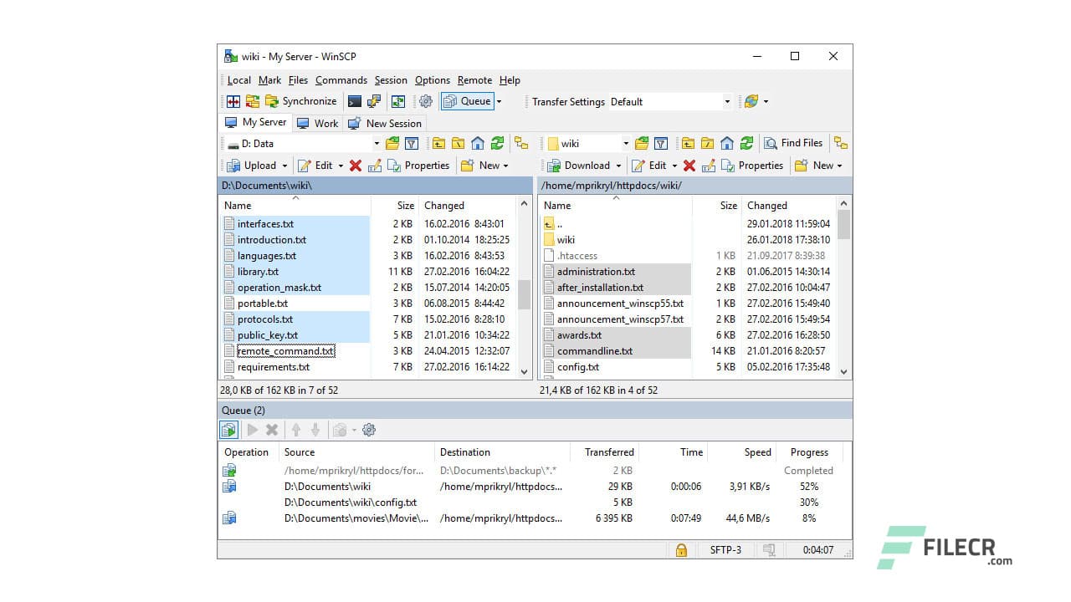1071x602 pixels.
Task: Refresh the remote wiki directory listing
Action: click(x=747, y=143)
